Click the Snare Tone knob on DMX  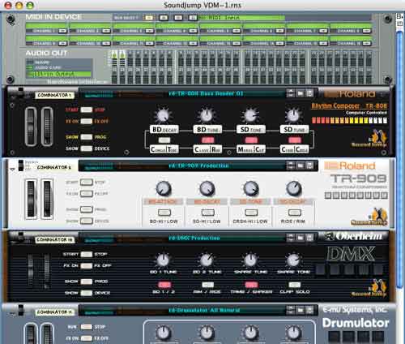[293, 260]
